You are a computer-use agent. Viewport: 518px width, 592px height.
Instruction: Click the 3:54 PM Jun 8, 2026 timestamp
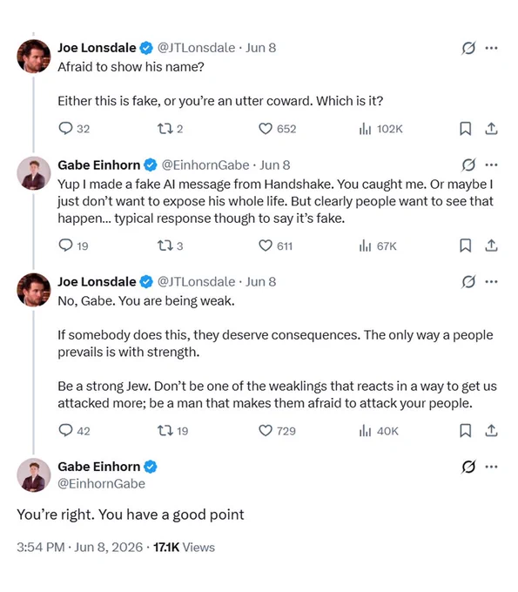[x=80, y=548]
